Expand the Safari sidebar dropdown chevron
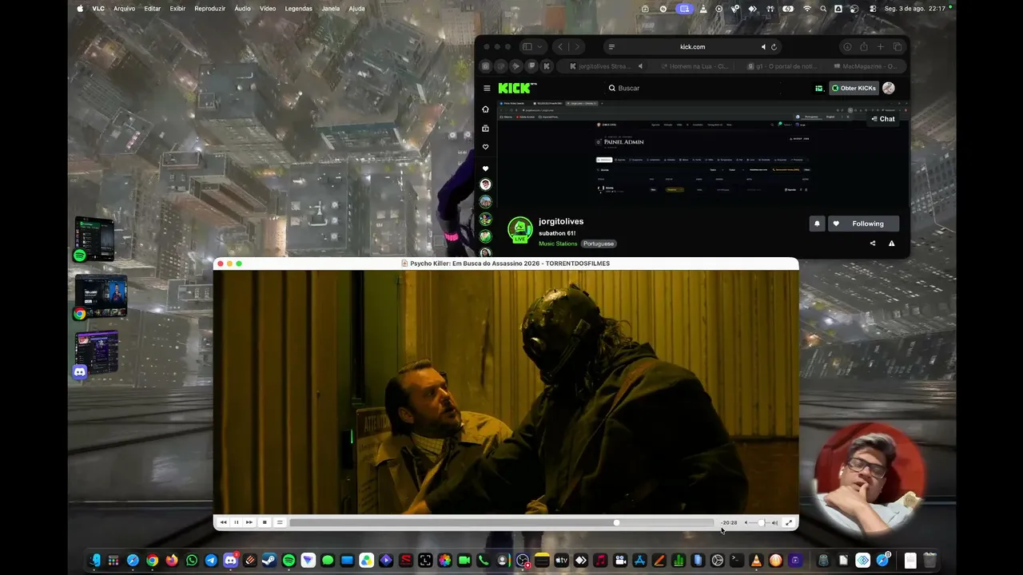Image resolution: width=1023 pixels, height=575 pixels. point(540,47)
